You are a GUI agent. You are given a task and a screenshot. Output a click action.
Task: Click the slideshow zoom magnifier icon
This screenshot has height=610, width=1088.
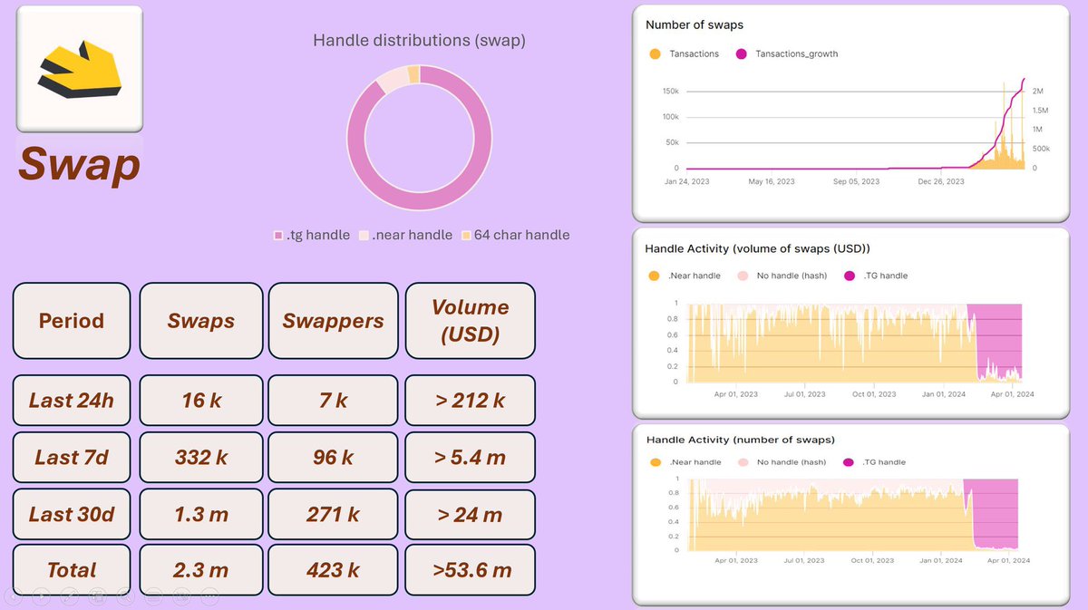pos(126,596)
